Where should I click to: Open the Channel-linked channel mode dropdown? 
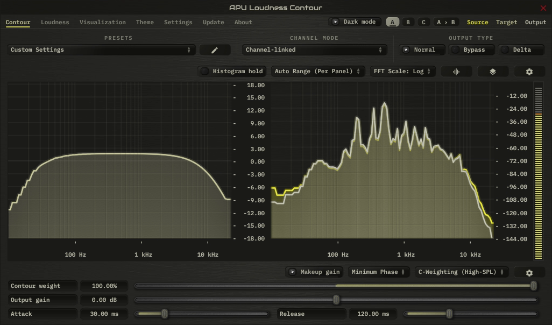point(314,50)
